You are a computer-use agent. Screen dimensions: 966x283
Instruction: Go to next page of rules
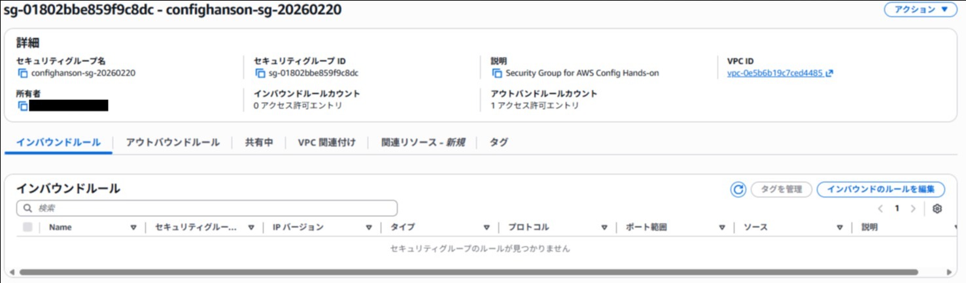click(x=913, y=208)
